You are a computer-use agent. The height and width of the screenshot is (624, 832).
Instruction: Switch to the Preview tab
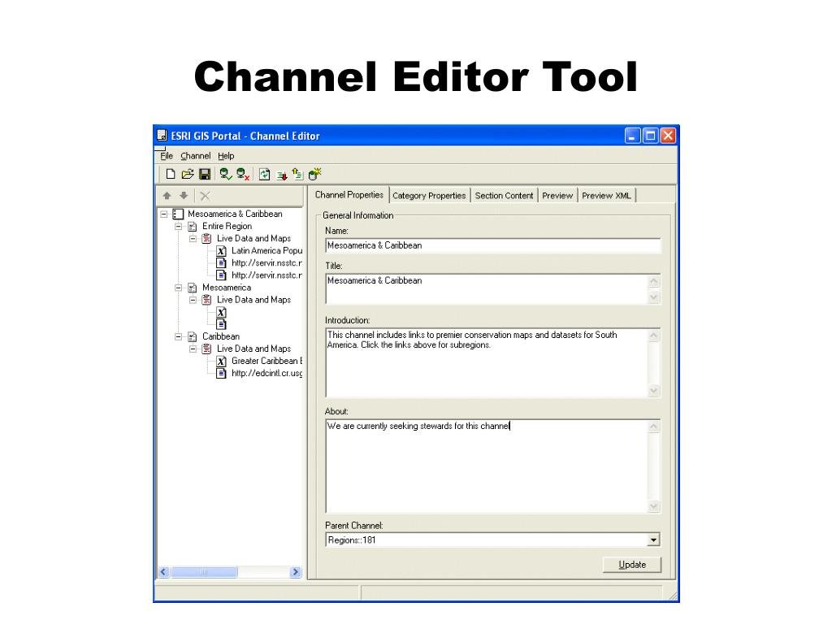(557, 196)
